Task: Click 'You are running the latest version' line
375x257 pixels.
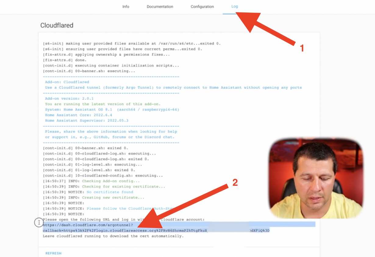Action: coord(102,104)
